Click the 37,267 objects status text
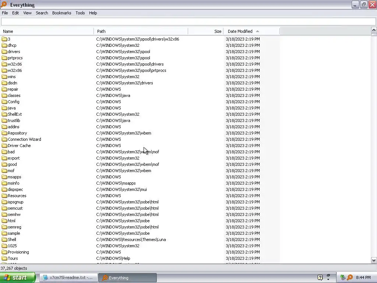The image size is (377, 283). [x=14, y=268]
